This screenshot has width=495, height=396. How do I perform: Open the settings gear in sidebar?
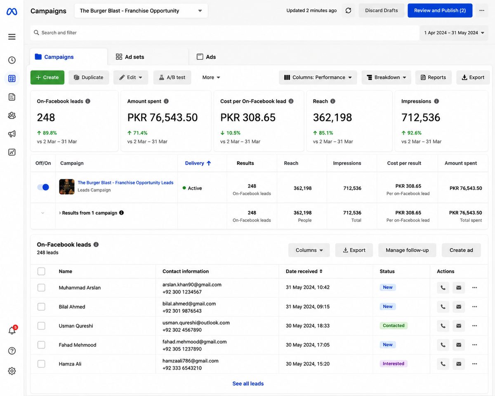click(12, 371)
